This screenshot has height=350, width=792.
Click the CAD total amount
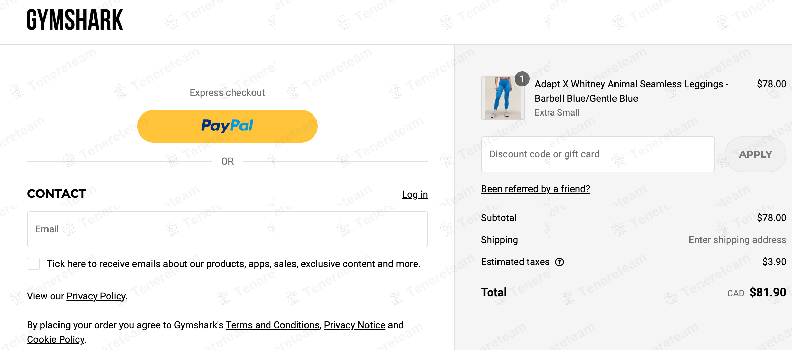click(x=768, y=292)
